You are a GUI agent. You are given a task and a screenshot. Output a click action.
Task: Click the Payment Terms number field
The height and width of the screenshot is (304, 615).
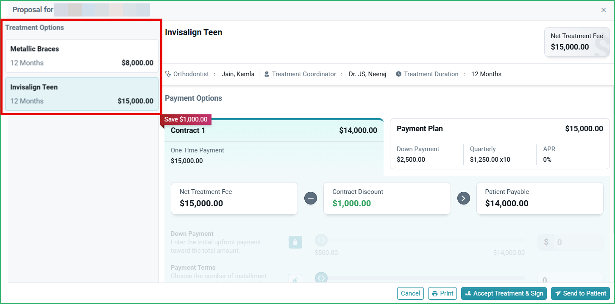[570, 277]
